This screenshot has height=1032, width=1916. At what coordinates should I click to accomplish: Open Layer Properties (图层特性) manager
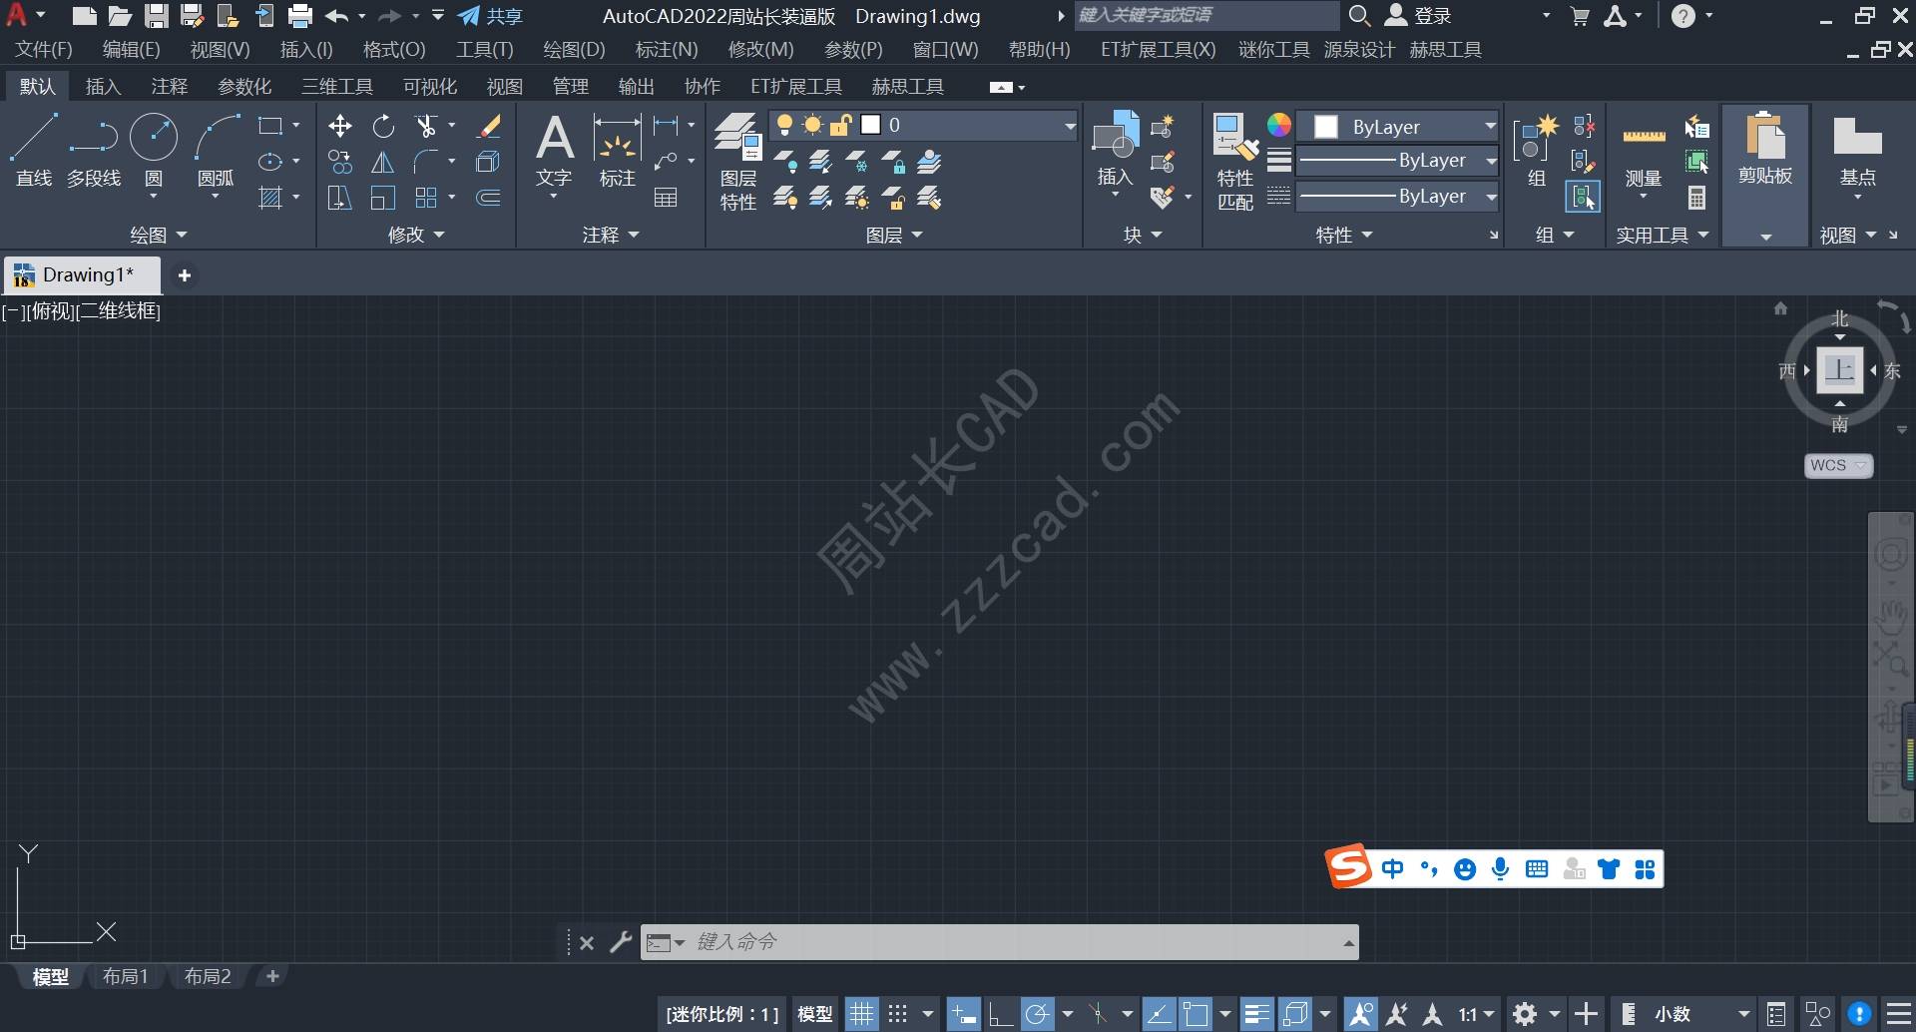click(x=738, y=160)
